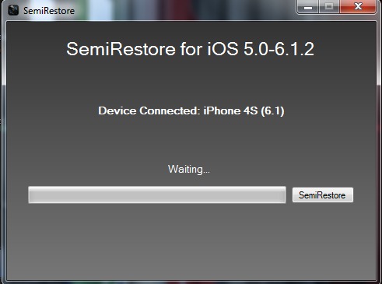This screenshot has height=284, width=382.
Task: Start the restore with the SemiRestore button
Action: [x=323, y=195]
